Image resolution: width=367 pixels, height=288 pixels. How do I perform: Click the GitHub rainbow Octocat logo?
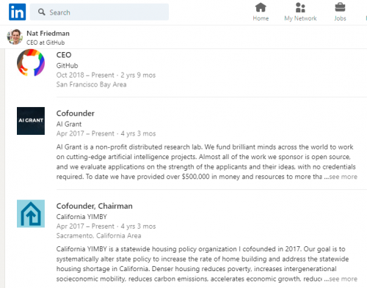31,63
